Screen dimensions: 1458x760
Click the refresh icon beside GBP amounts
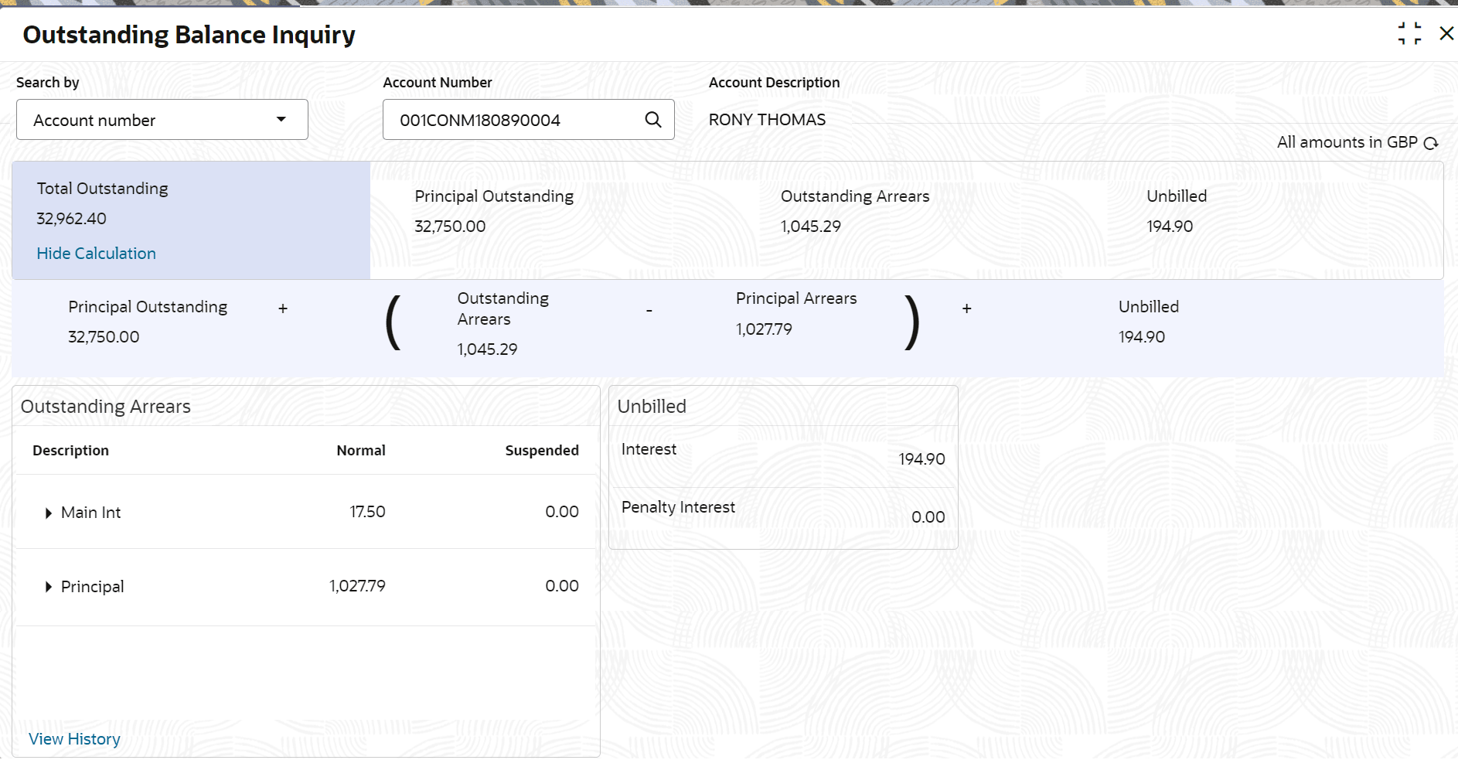[x=1431, y=143]
